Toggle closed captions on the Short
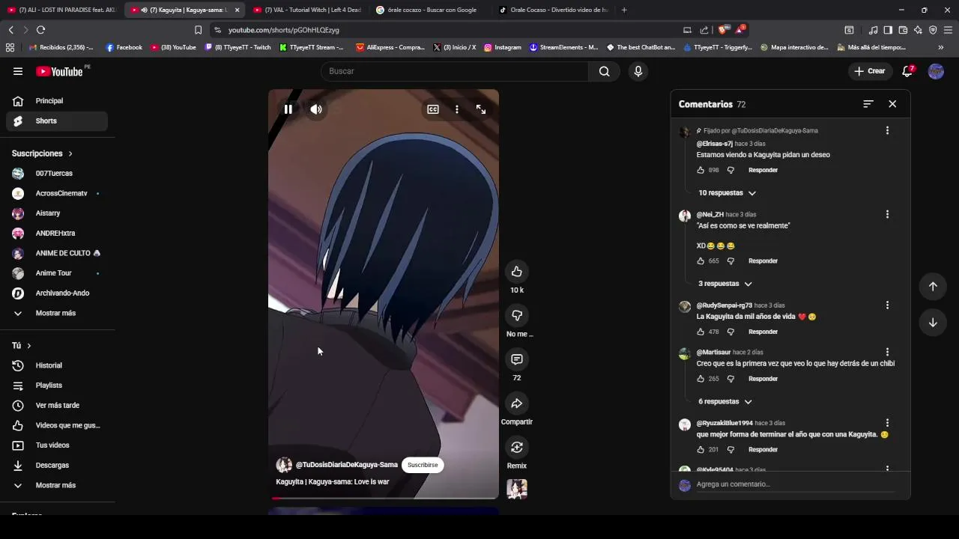Screen dimensions: 959x539 [433, 109]
